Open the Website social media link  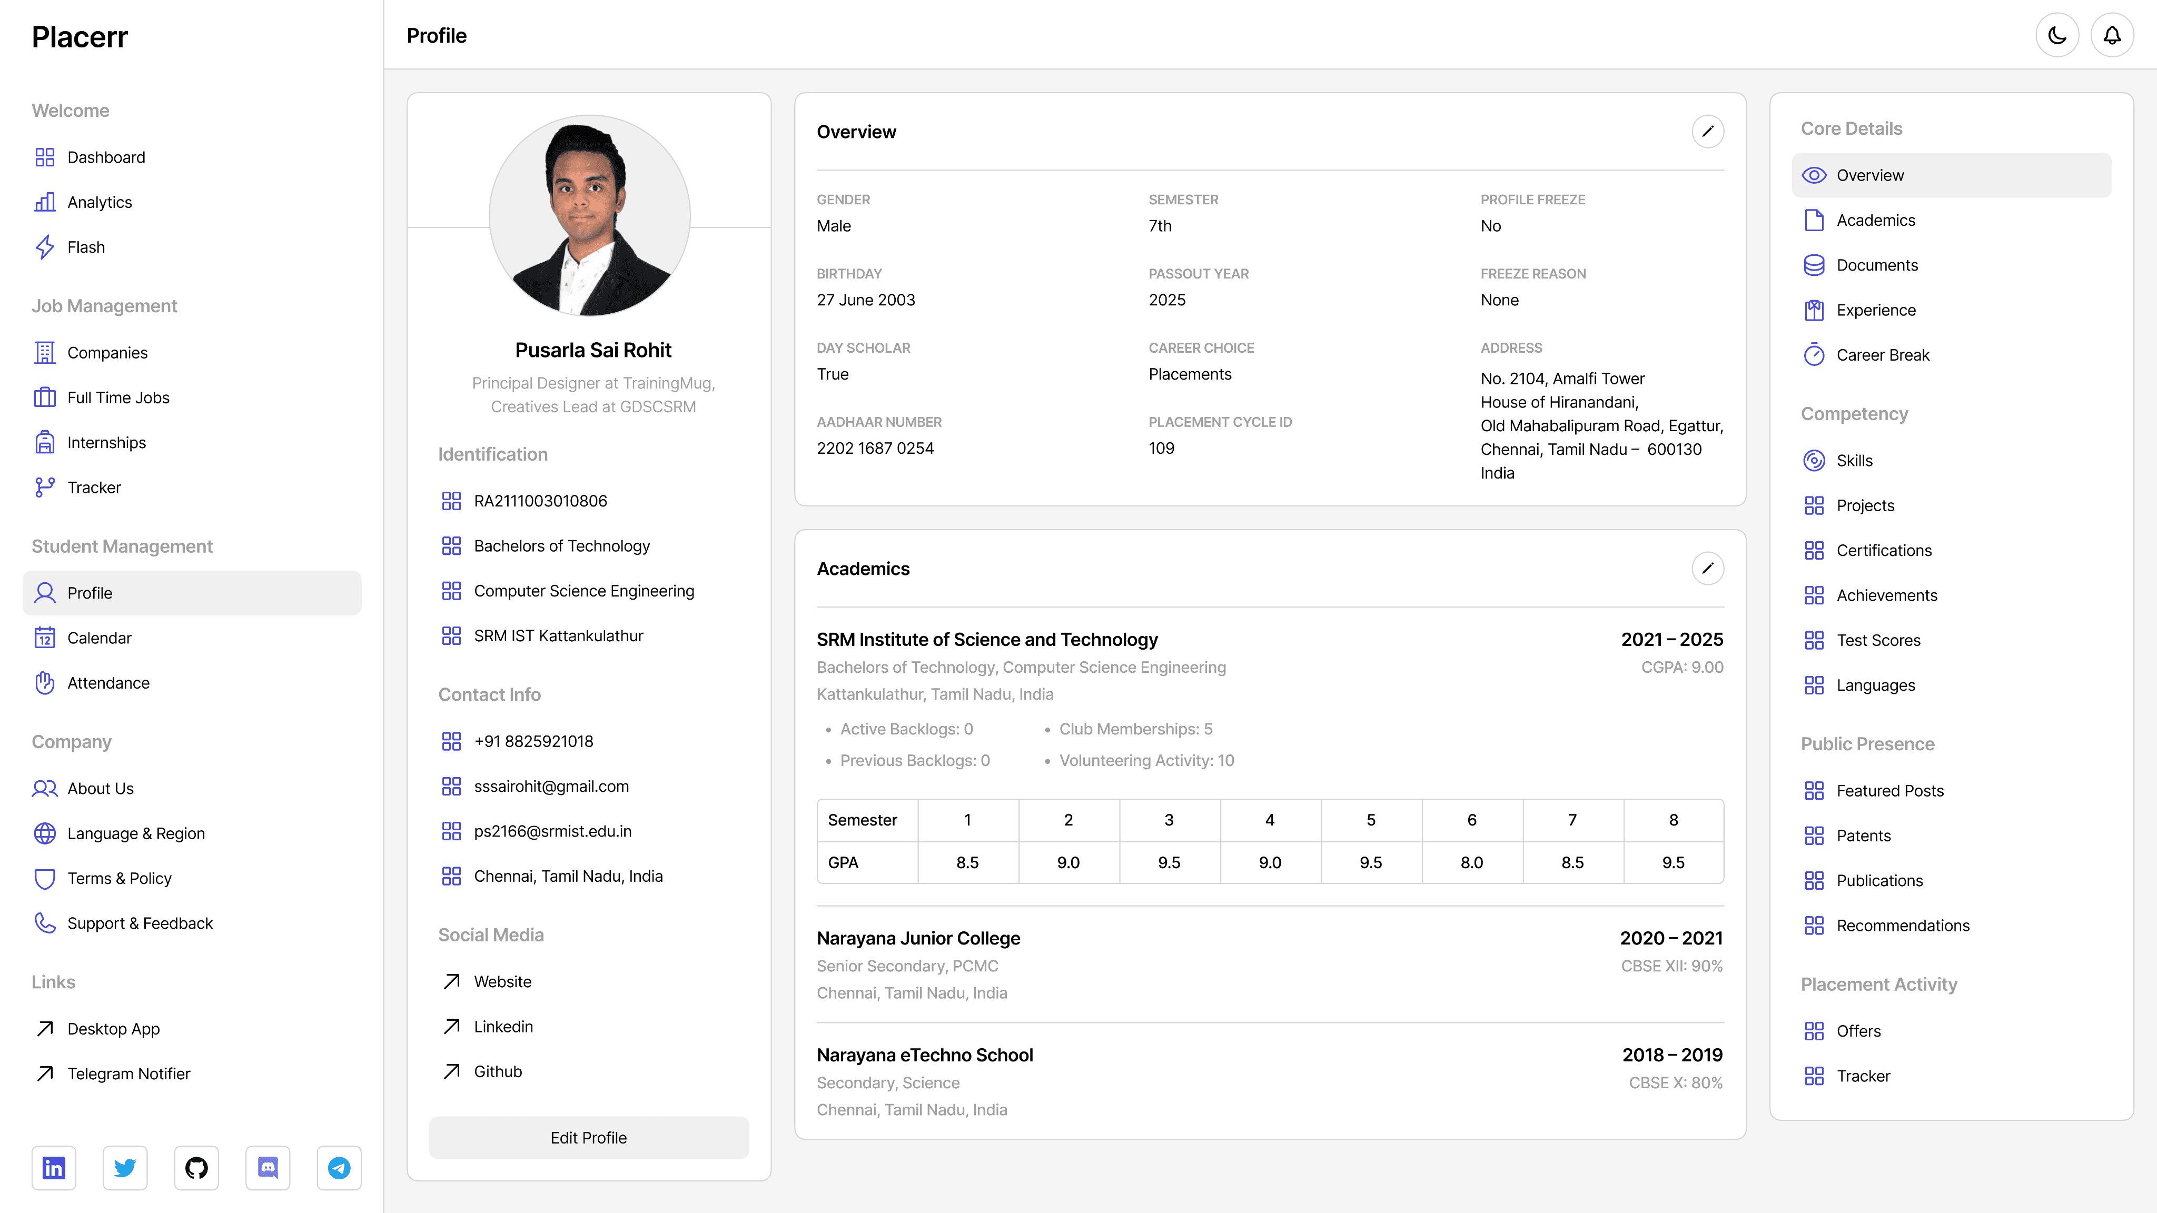502,981
